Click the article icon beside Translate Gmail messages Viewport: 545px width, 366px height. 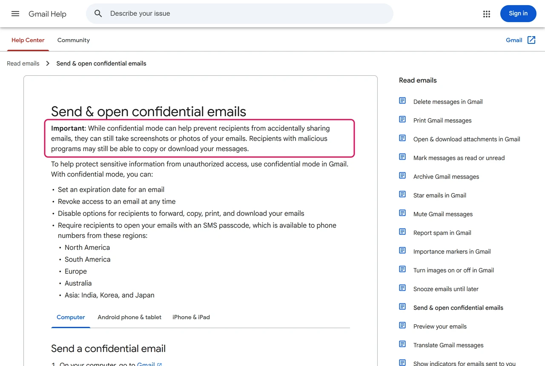[x=402, y=344]
